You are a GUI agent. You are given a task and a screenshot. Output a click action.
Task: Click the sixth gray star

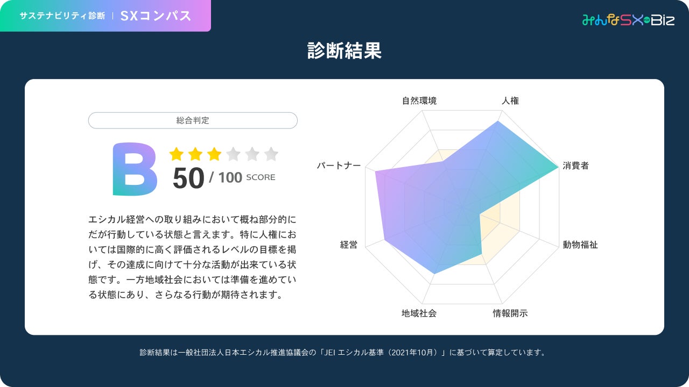click(271, 155)
